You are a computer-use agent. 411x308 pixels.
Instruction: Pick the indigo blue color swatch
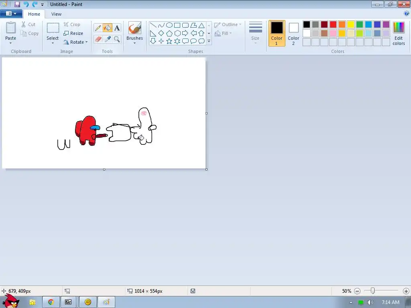click(x=377, y=24)
